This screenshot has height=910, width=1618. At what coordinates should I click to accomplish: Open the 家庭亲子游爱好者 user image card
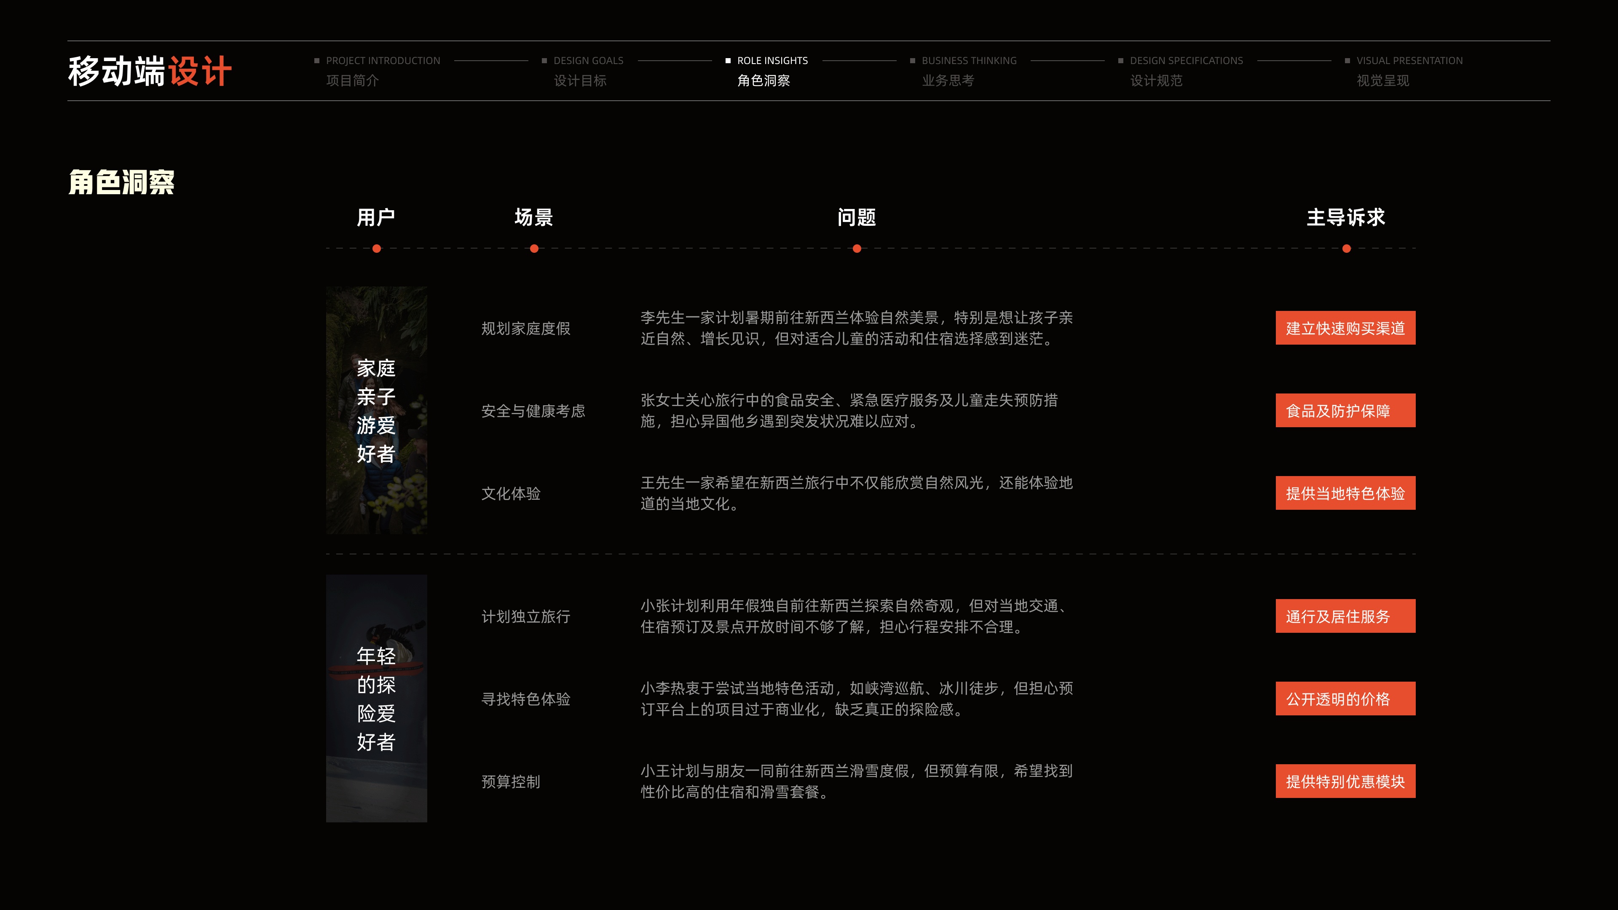pyautogui.click(x=376, y=410)
